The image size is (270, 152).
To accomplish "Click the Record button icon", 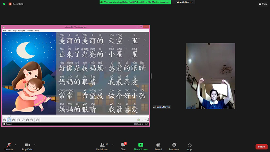I will coord(158,145).
